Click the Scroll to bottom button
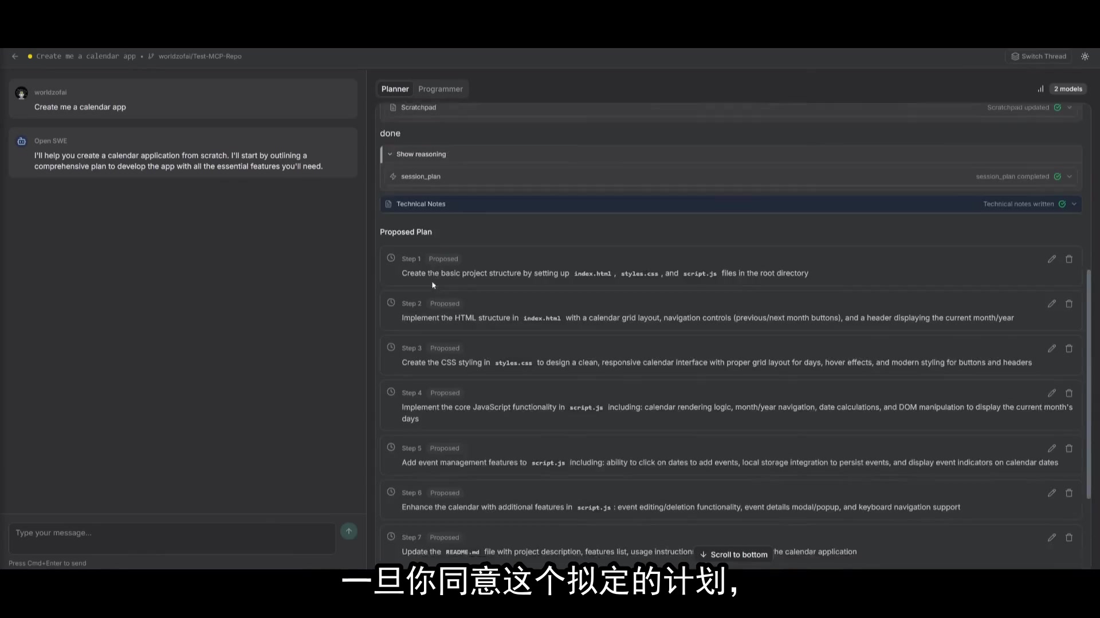Viewport: 1100px width, 618px height. pyautogui.click(x=733, y=554)
